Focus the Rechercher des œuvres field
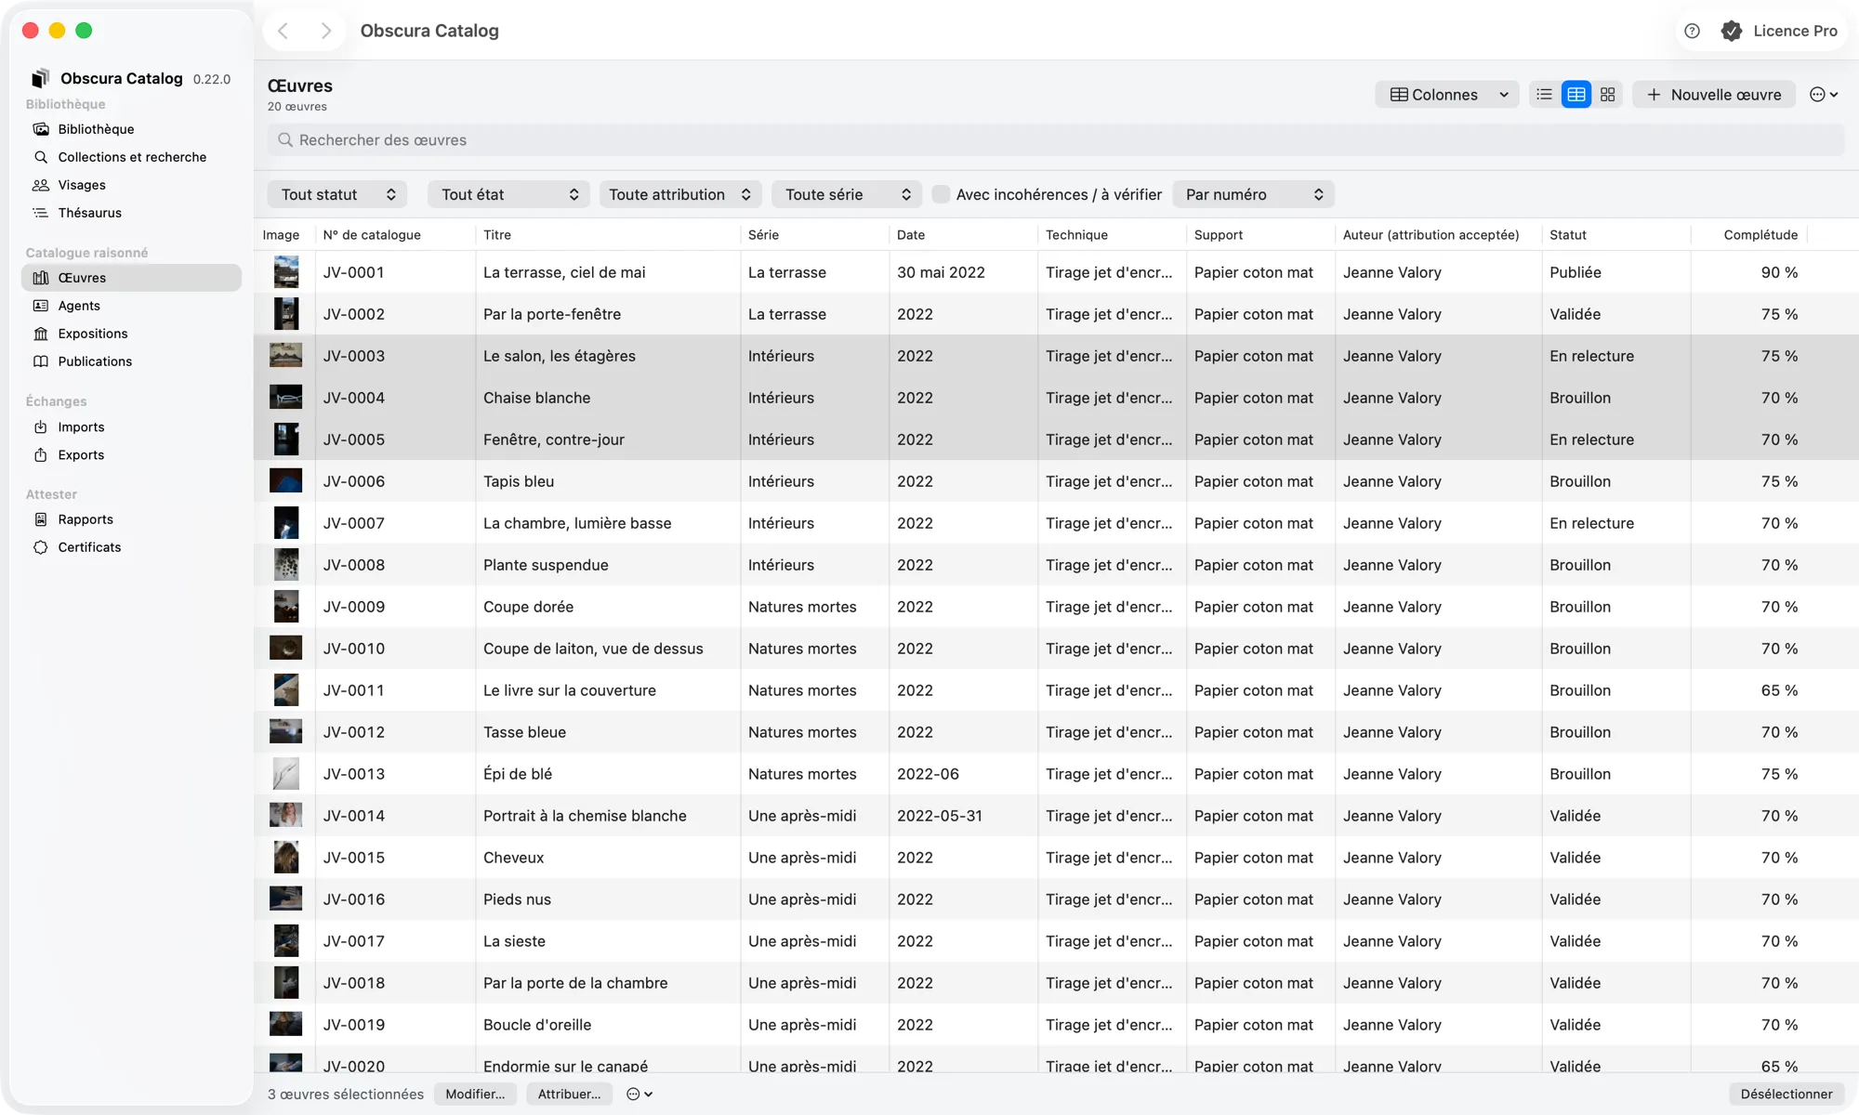 pos(1056,140)
